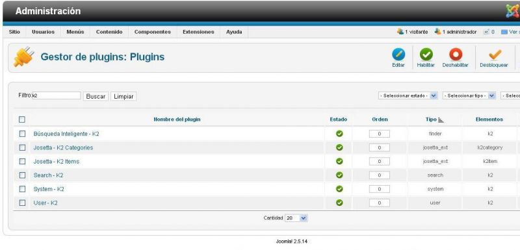Click the Buscar button
Image resolution: width=520 pixels, height=250 pixels.
coord(96,96)
